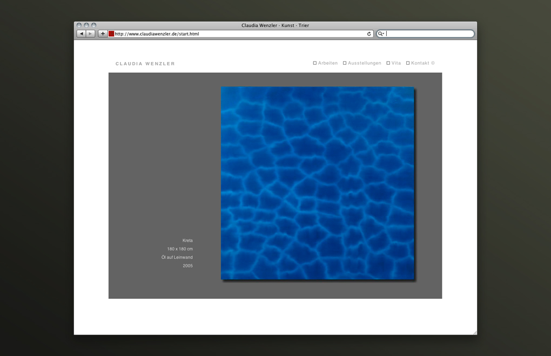
Task: Go to the Vita page
Action: click(397, 63)
